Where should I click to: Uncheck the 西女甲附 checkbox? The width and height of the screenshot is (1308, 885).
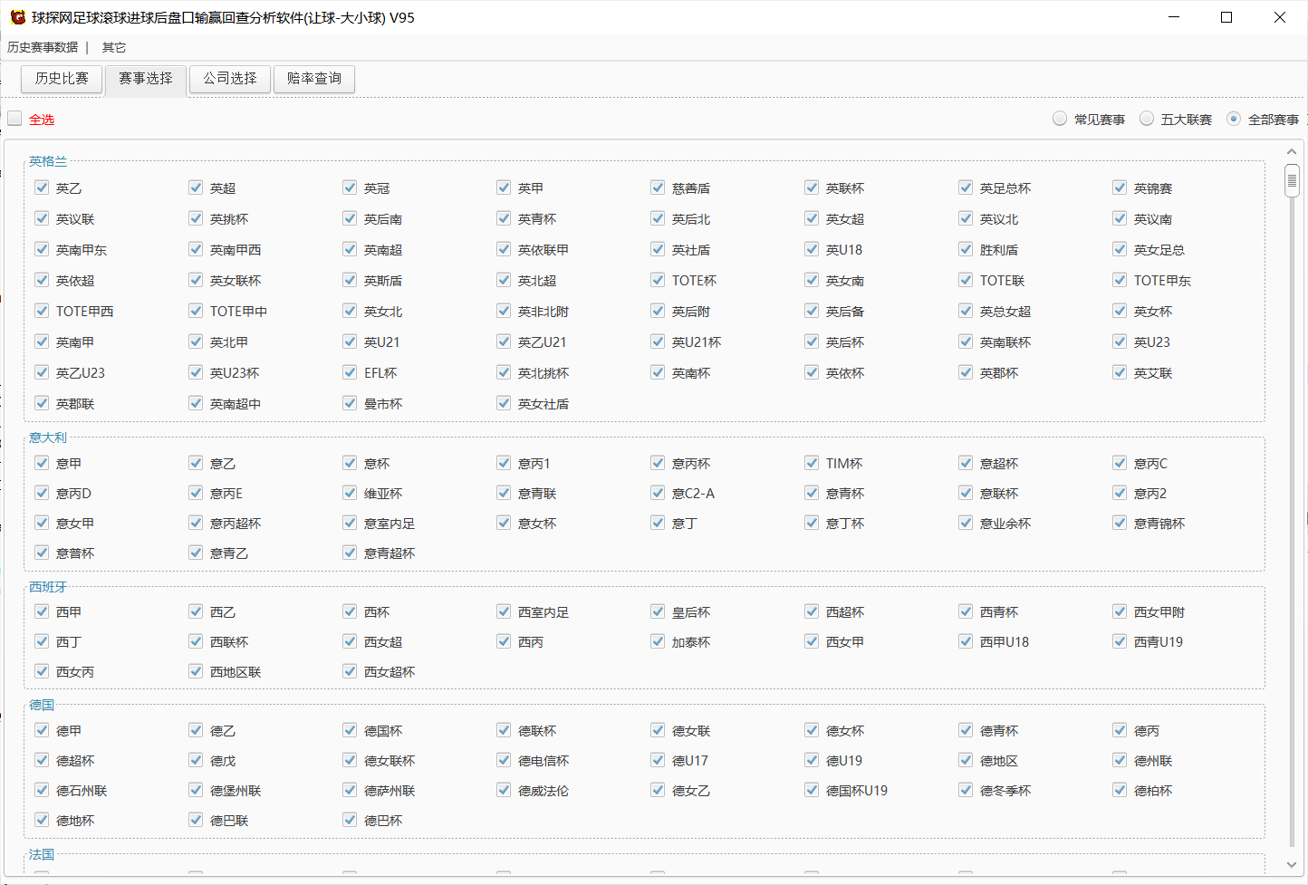[x=1120, y=611]
